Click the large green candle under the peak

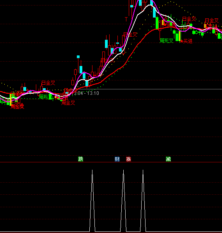157,23
